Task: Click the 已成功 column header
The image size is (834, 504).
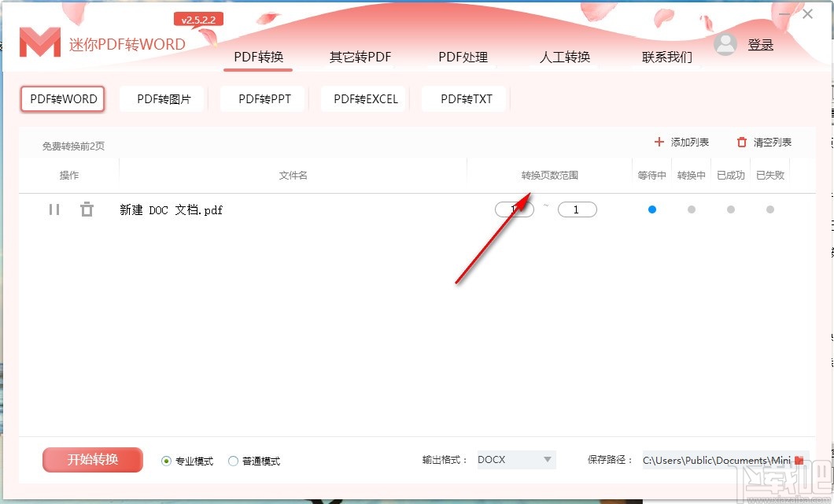Action: (731, 175)
